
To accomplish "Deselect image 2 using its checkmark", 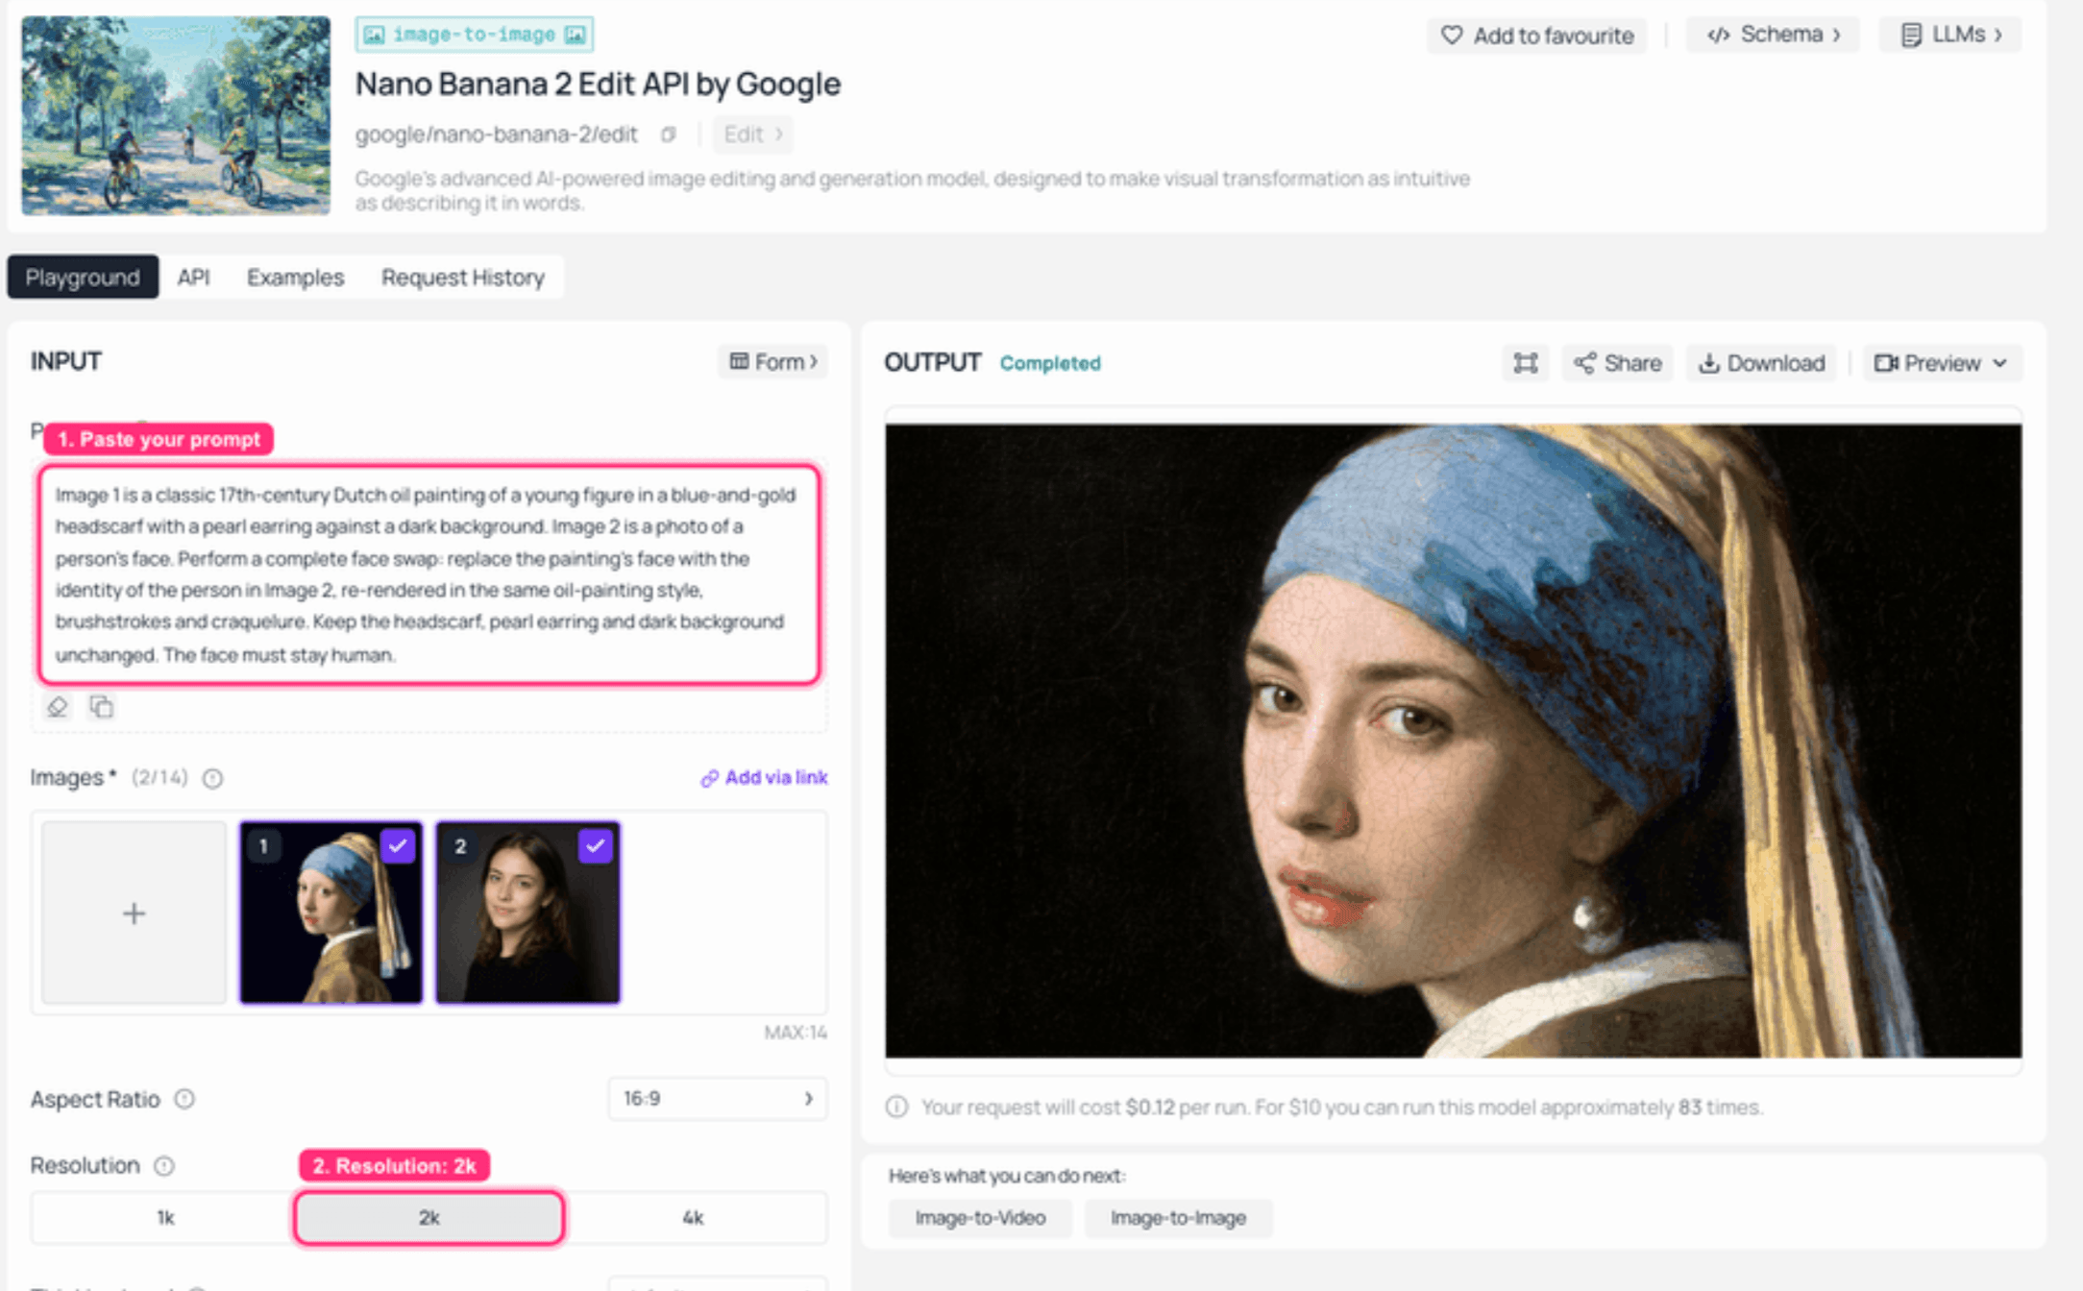I will 596,846.
